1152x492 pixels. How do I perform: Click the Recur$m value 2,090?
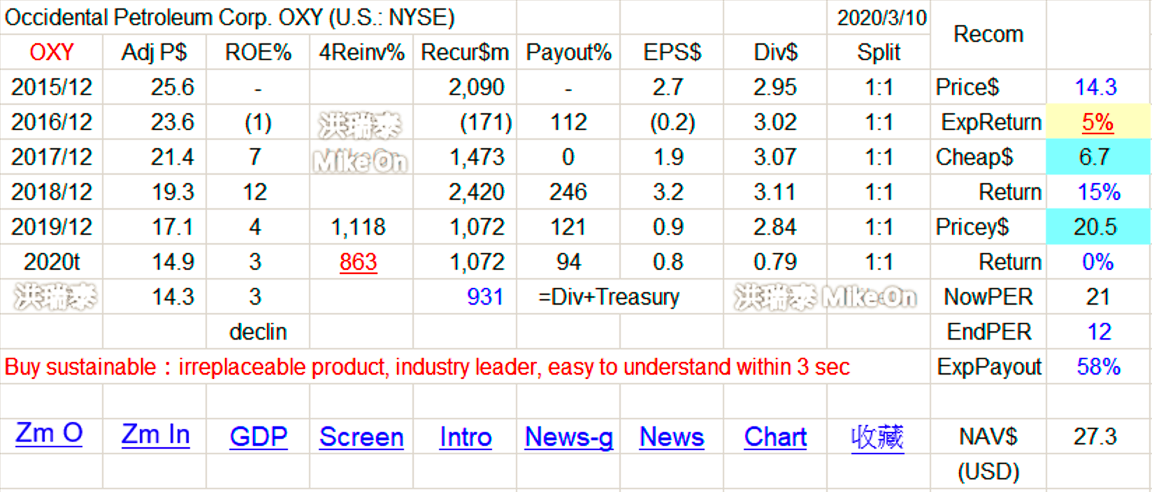coord(476,87)
